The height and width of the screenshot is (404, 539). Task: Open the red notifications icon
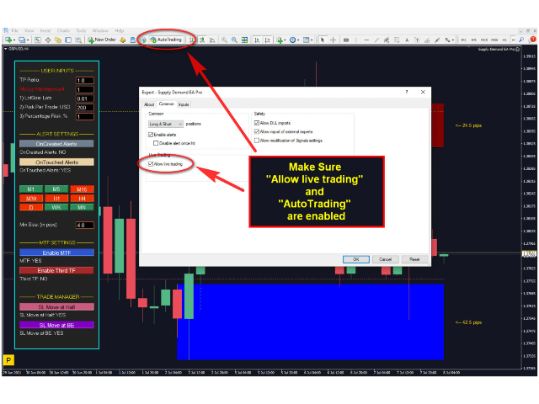click(533, 40)
